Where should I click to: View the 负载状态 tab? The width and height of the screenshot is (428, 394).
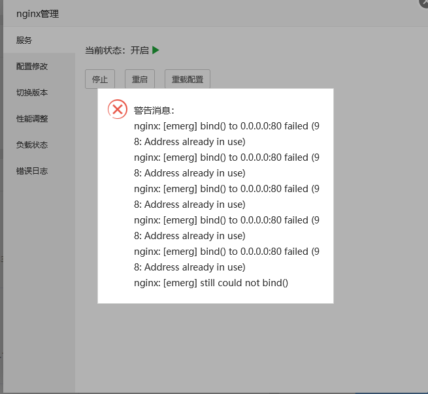click(x=39, y=145)
